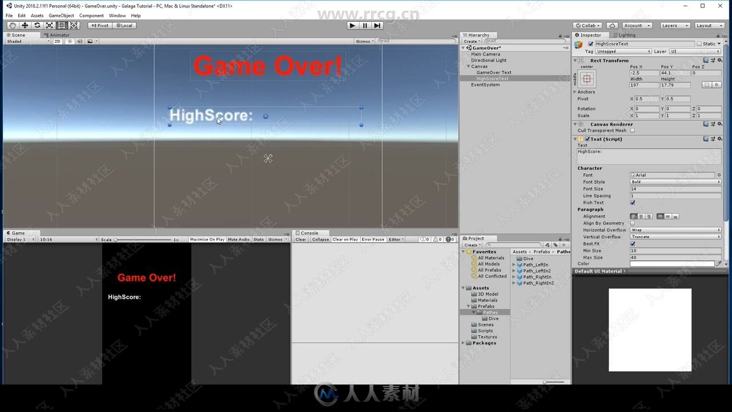
Task: Open font object picker circle
Action: (x=718, y=175)
